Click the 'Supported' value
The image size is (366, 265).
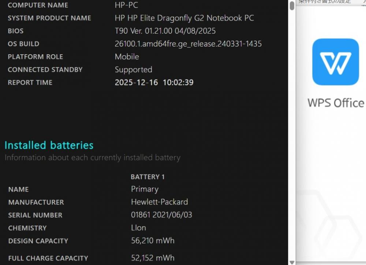pos(133,70)
